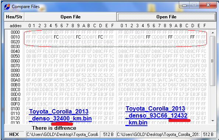
Task: Click third highlighted FF byte in right pane
Action: (192, 37)
